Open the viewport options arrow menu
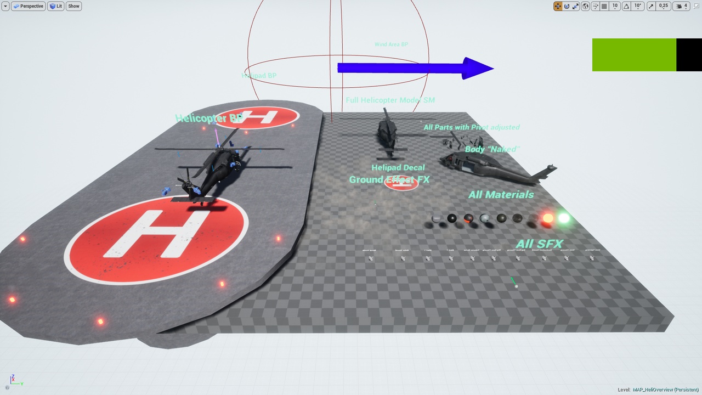This screenshot has height=395, width=702. click(x=5, y=6)
